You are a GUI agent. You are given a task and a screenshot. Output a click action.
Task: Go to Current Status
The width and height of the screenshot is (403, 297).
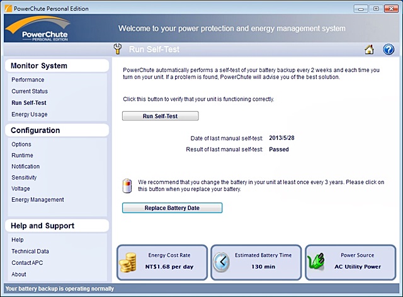(x=30, y=91)
